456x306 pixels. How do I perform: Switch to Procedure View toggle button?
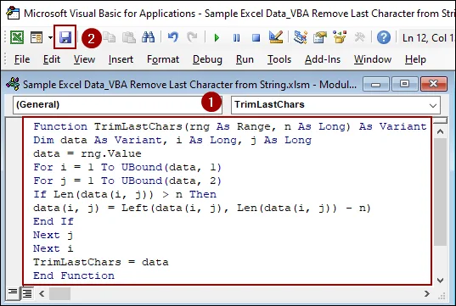tap(13, 292)
